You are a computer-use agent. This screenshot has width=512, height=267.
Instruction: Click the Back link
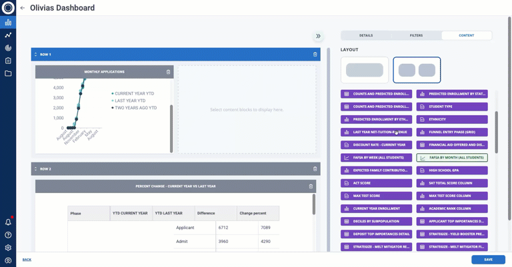[x=27, y=260]
